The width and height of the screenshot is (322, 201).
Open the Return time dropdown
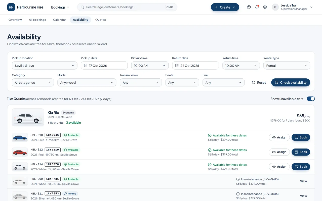coord(241,66)
